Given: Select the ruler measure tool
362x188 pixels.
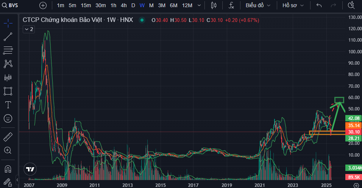Looking at the screenshot, I should pyautogui.click(x=8, y=137).
